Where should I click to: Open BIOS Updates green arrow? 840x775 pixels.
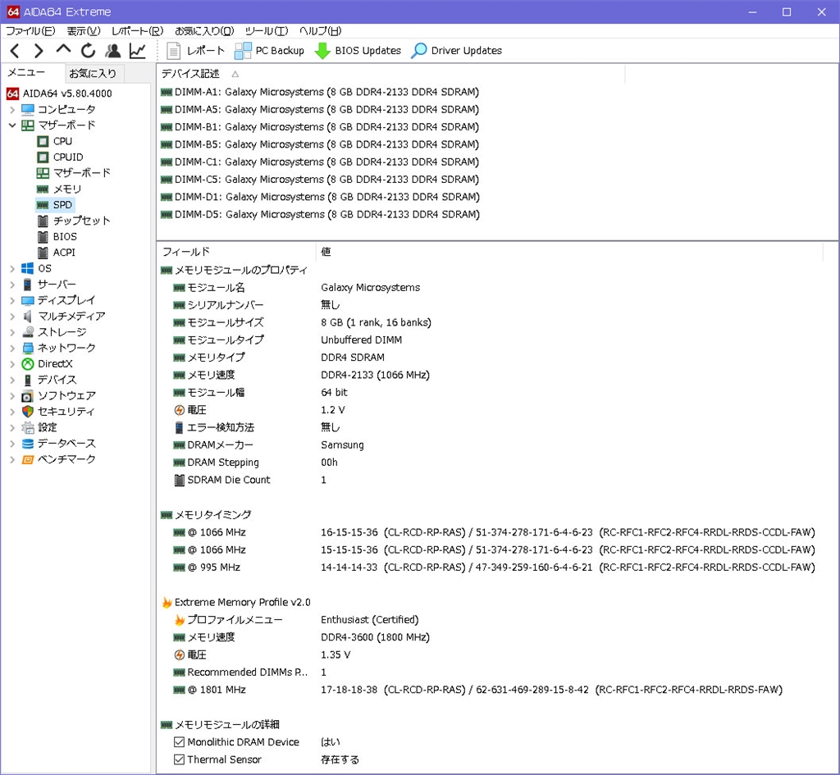click(358, 51)
